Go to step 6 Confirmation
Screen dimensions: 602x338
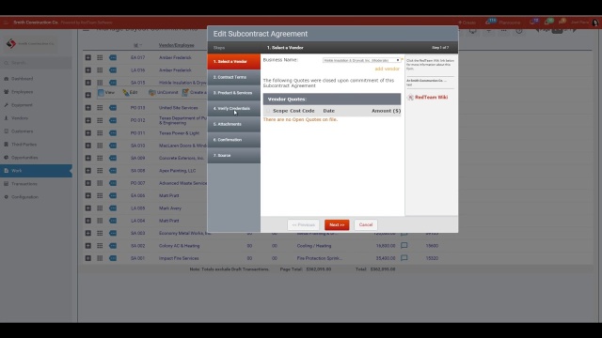pyautogui.click(x=234, y=140)
